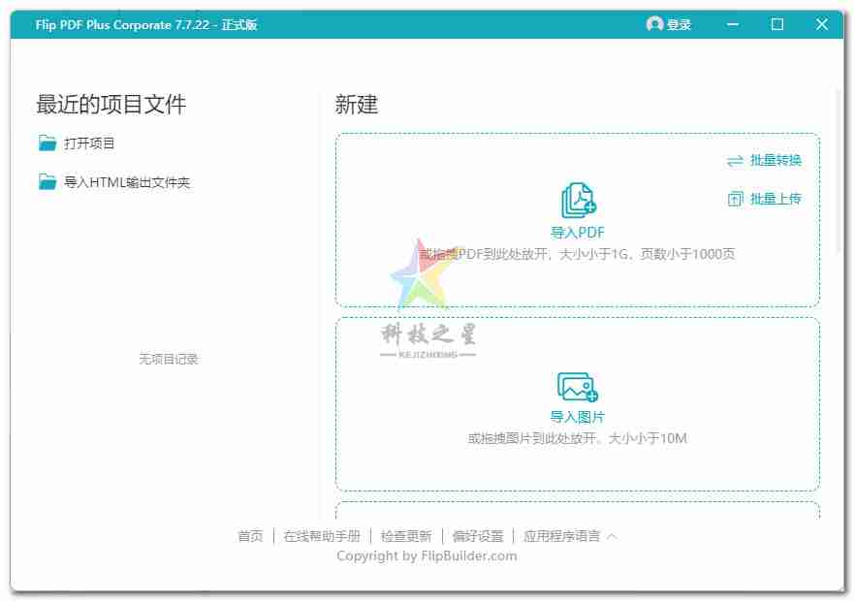Open the 应用程序语言 language menu label
The image size is (855, 602).
561,536
